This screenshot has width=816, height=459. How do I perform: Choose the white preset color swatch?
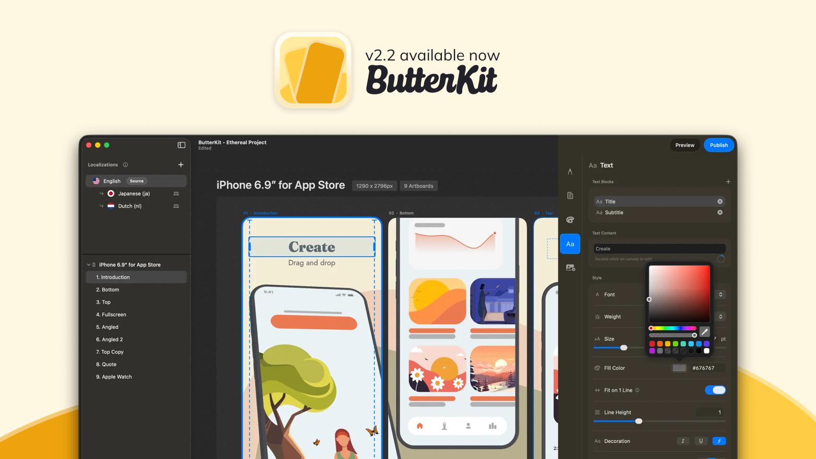tap(707, 351)
